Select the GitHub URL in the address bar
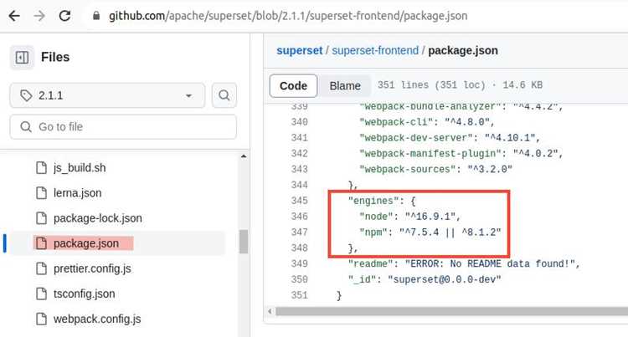Image resolution: width=628 pixels, height=337 pixels. click(x=288, y=16)
